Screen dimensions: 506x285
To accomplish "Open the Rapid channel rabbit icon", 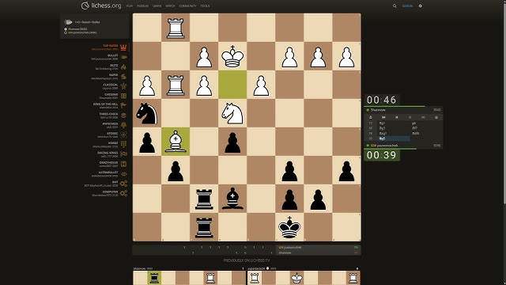I will [123, 77].
